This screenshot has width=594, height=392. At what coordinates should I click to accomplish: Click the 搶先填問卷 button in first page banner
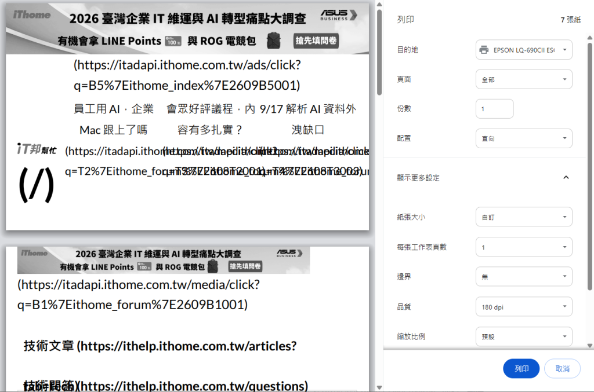coord(316,41)
